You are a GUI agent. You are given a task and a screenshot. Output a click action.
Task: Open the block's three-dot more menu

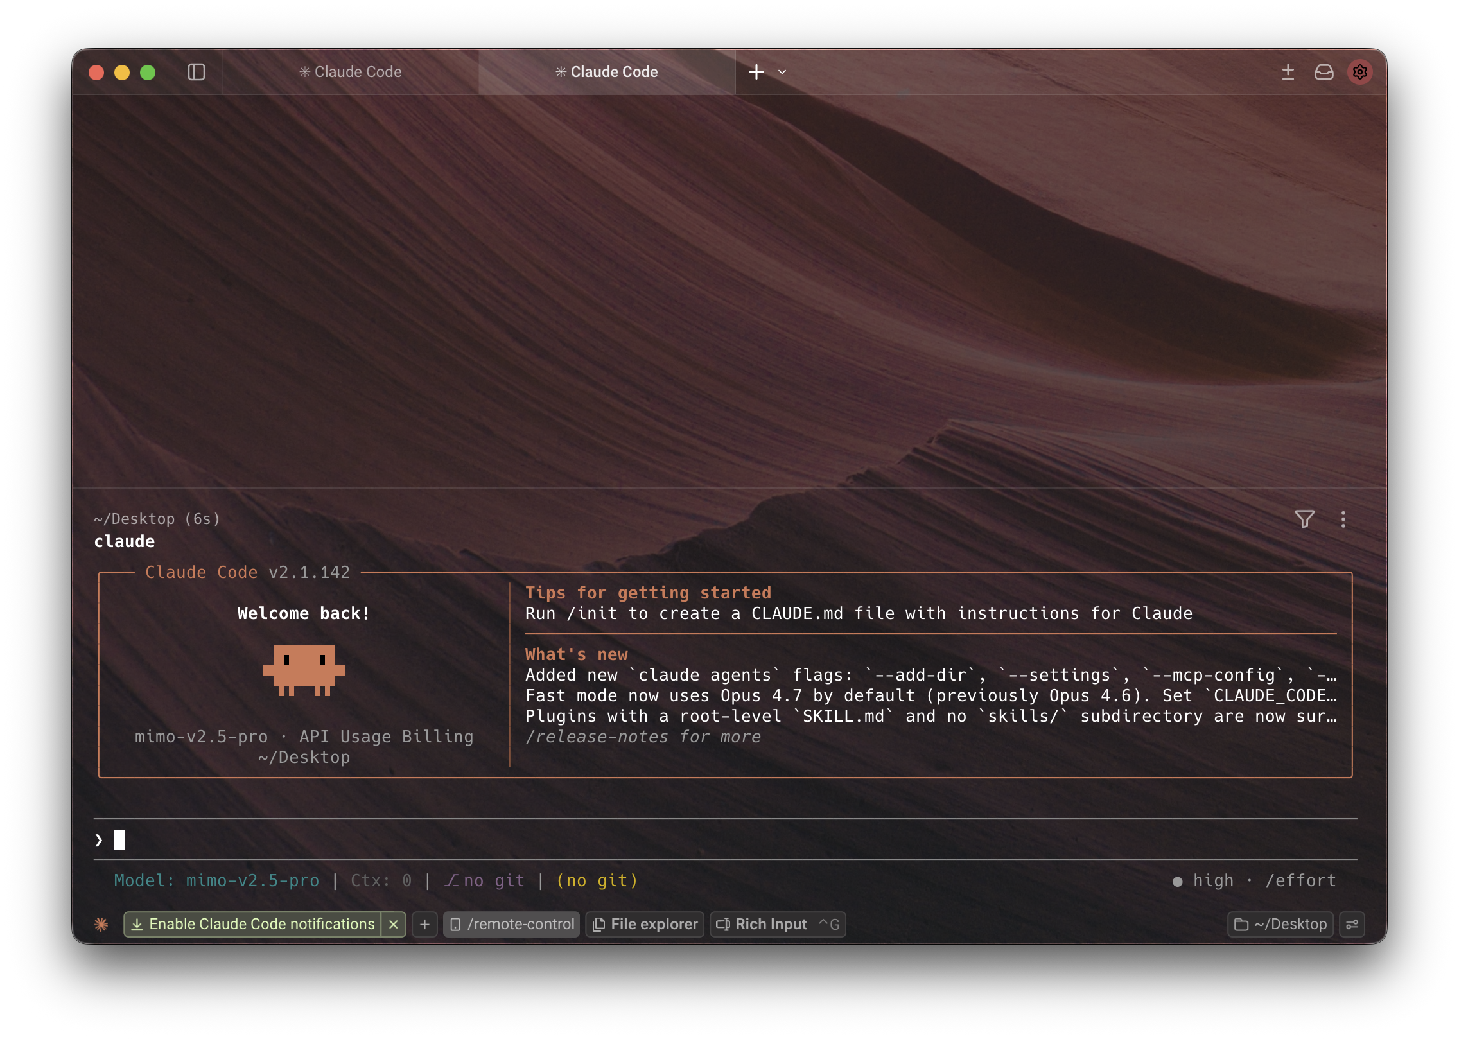pos(1343,519)
